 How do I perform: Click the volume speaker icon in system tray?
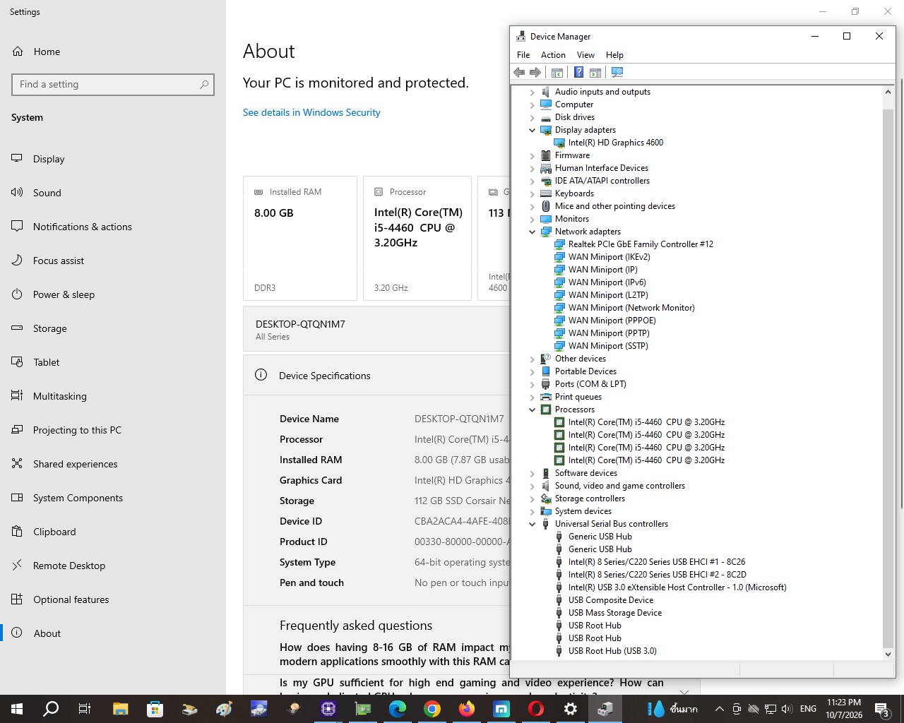click(x=787, y=709)
